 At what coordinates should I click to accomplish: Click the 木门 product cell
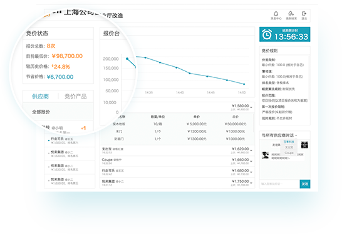pyautogui.click(x=119, y=132)
